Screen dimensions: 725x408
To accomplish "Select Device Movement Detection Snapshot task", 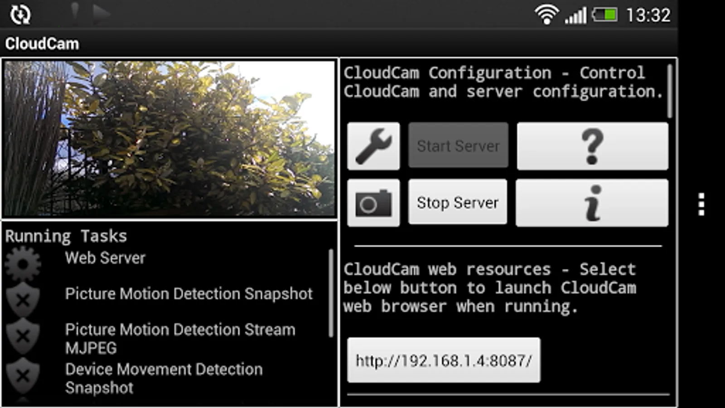I will click(168, 378).
